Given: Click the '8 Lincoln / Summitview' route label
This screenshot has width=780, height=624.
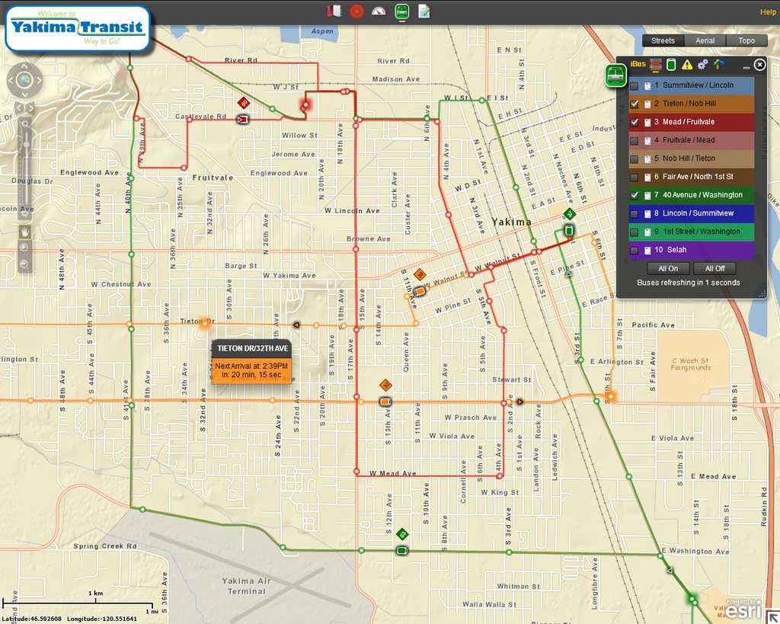Looking at the screenshot, I should [x=693, y=213].
